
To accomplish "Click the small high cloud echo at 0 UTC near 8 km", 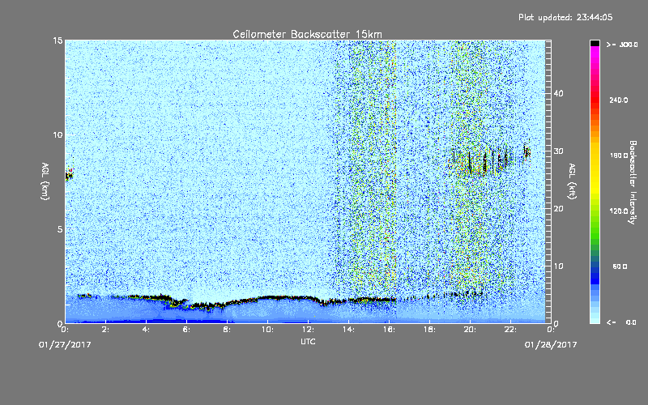I will click(x=70, y=174).
